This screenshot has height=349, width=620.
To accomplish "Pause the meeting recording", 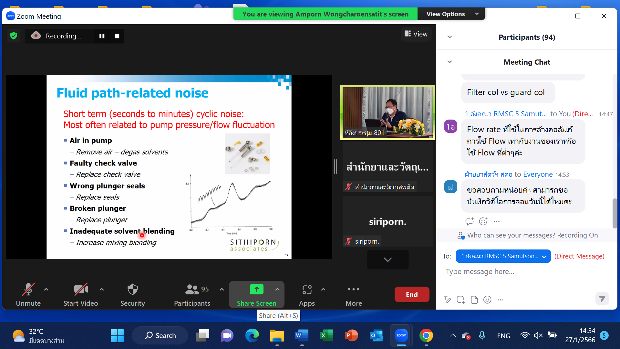I will click(102, 36).
